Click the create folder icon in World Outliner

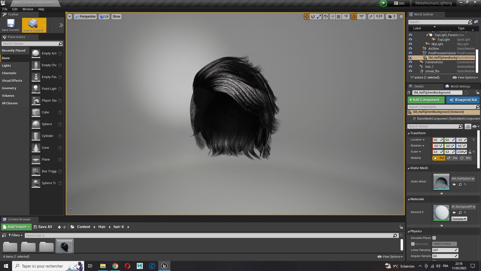476,22
